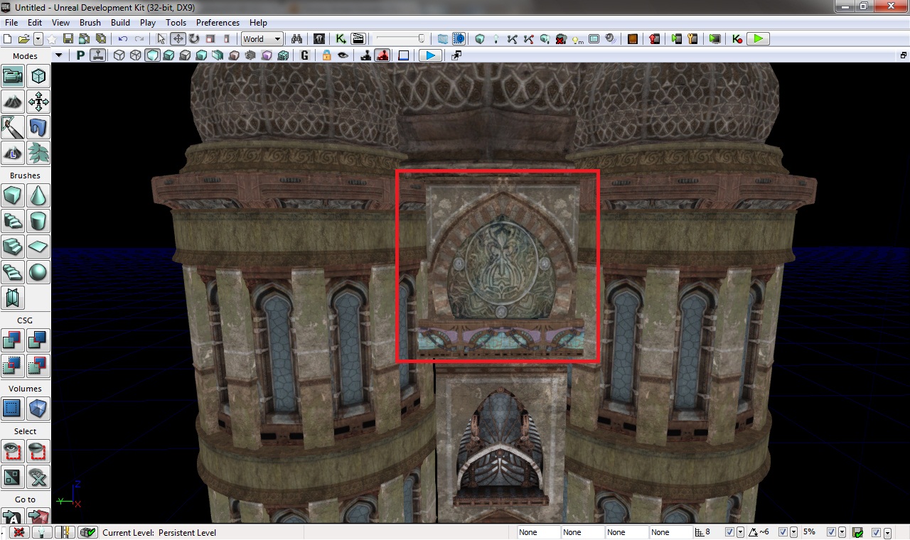The image size is (910, 540).
Task: Open Matinee using the clapboard icon
Action: (x=358, y=39)
